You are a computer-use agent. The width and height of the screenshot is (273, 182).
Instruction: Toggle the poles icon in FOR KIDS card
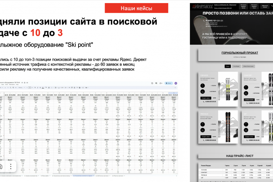click(x=202, y=86)
